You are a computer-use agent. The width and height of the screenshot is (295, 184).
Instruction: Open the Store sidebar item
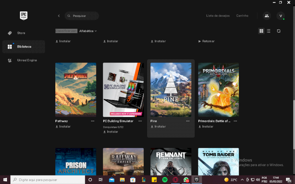[24, 33]
